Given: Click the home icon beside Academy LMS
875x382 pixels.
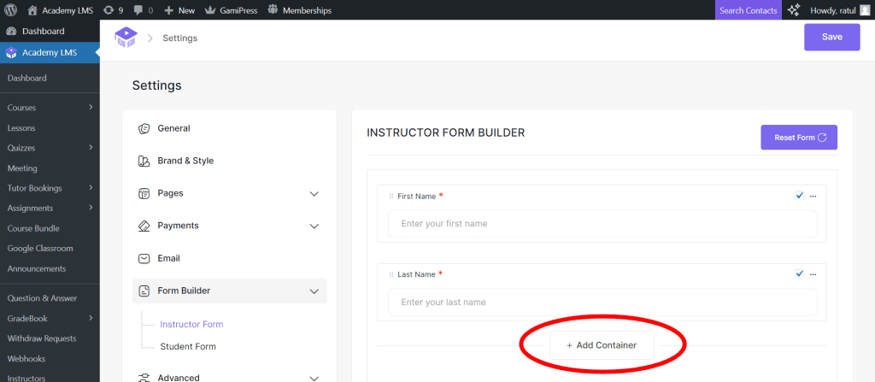Looking at the screenshot, I should (32, 10).
